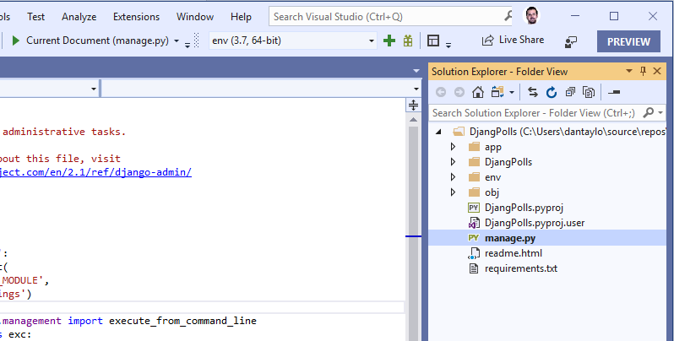Click the green Add Environment plus icon
This screenshot has height=341, width=674.
pos(389,41)
